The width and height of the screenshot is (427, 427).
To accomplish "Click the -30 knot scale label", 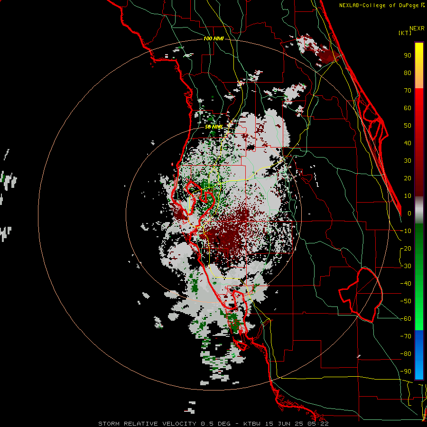I will (x=406, y=266).
